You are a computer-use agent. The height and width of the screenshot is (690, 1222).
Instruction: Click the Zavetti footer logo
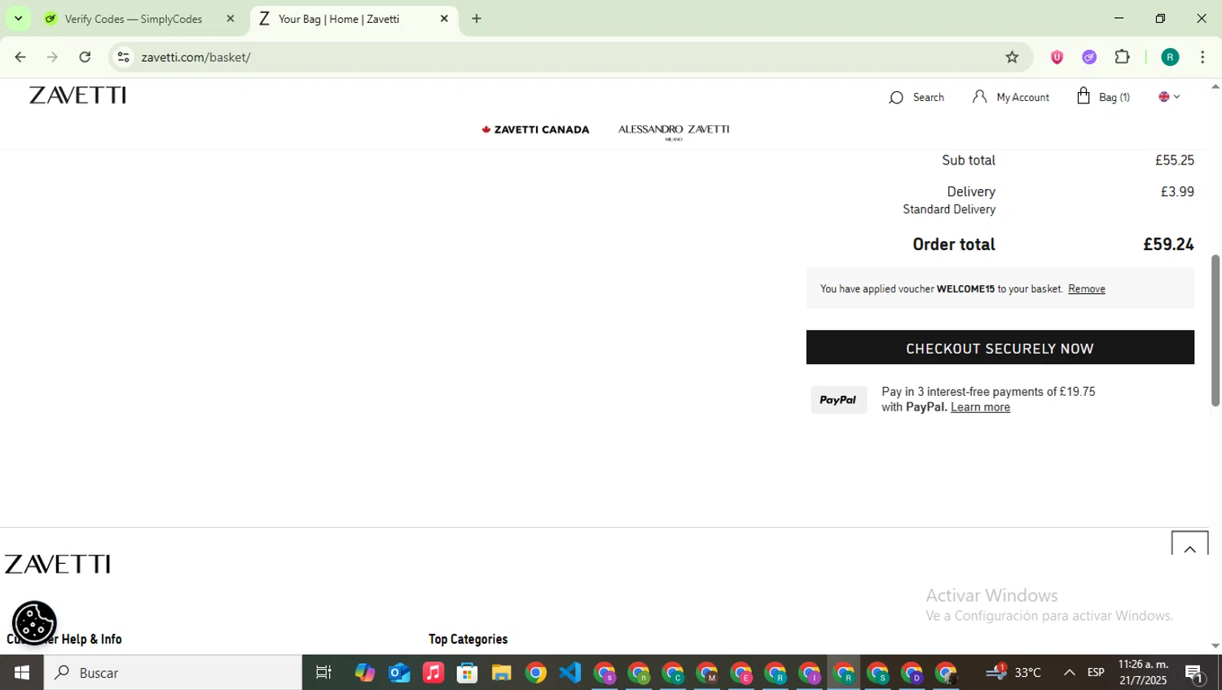[x=58, y=564]
